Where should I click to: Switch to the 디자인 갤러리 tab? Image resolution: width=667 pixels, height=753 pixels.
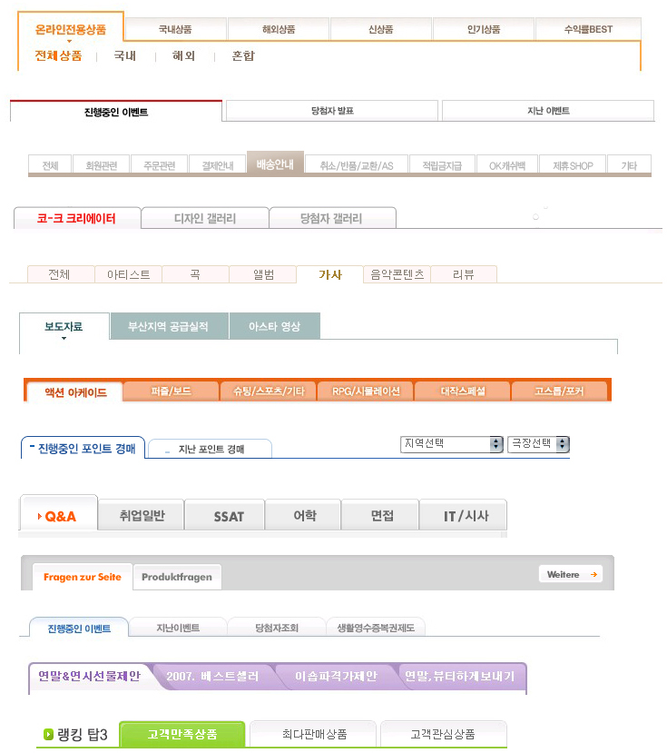coord(205,218)
